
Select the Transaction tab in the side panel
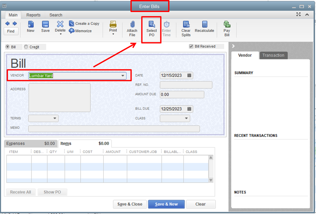(273, 55)
